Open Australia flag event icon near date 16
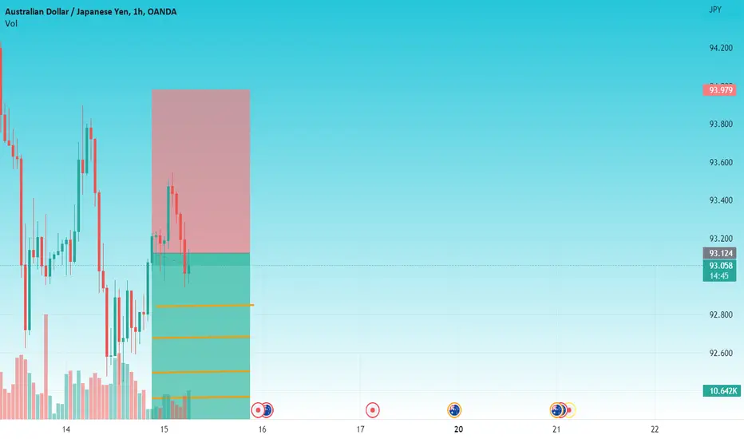 point(267,410)
